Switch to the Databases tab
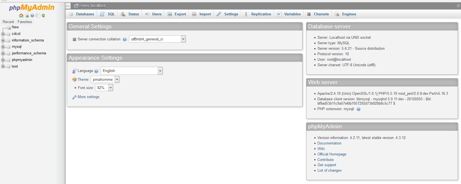Viewport: 461px width, 184px height. tap(82, 14)
